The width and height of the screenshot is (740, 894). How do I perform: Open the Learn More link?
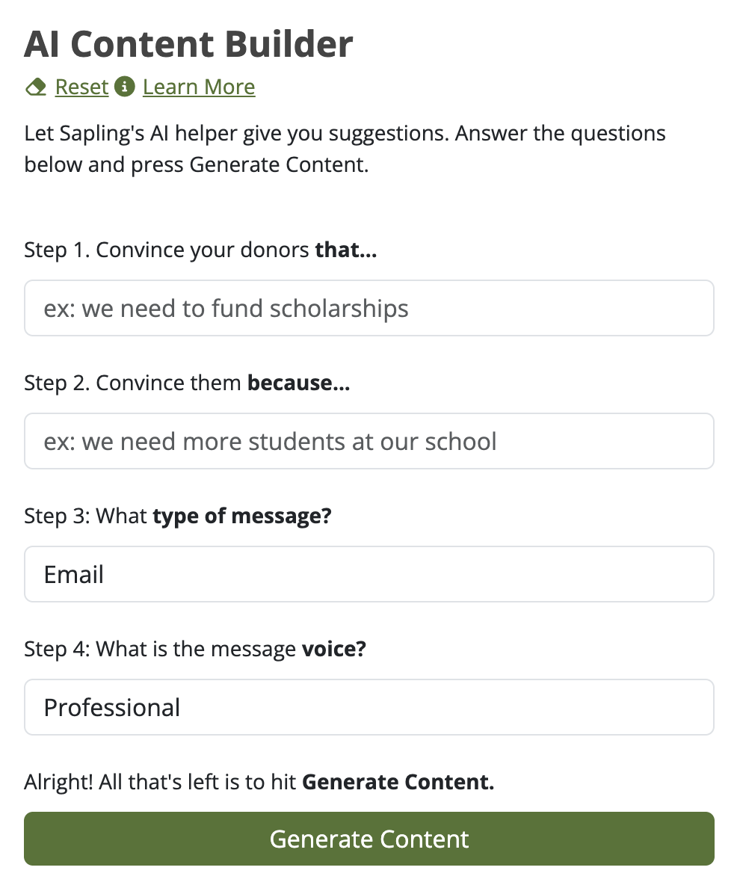coord(199,87)
